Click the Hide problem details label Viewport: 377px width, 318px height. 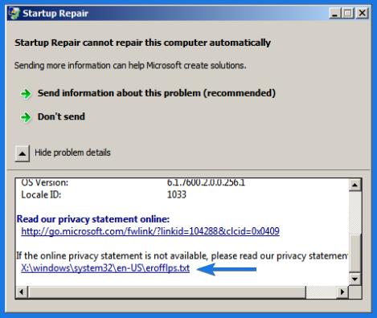coord(72,153)
